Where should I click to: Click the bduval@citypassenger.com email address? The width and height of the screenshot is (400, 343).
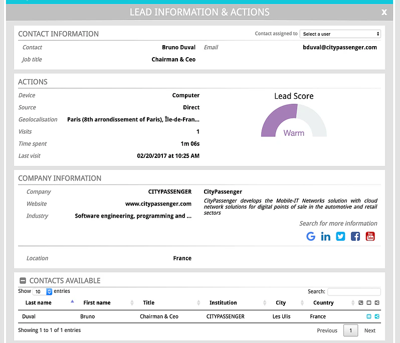coord(340,47)
